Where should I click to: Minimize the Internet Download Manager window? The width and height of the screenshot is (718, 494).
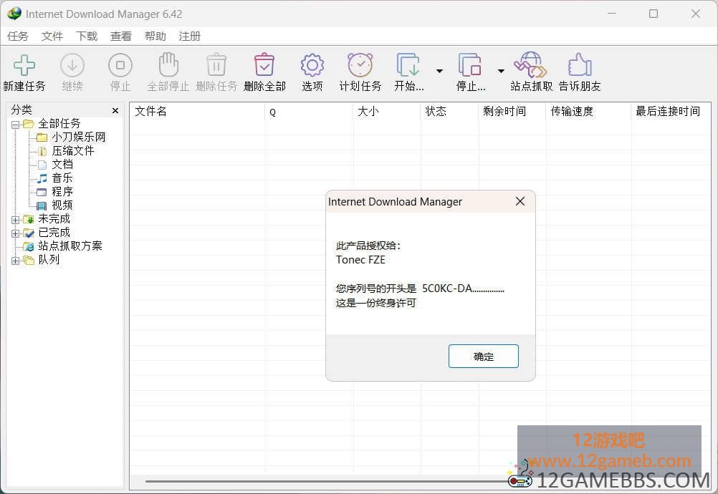[x=612, y=14]
